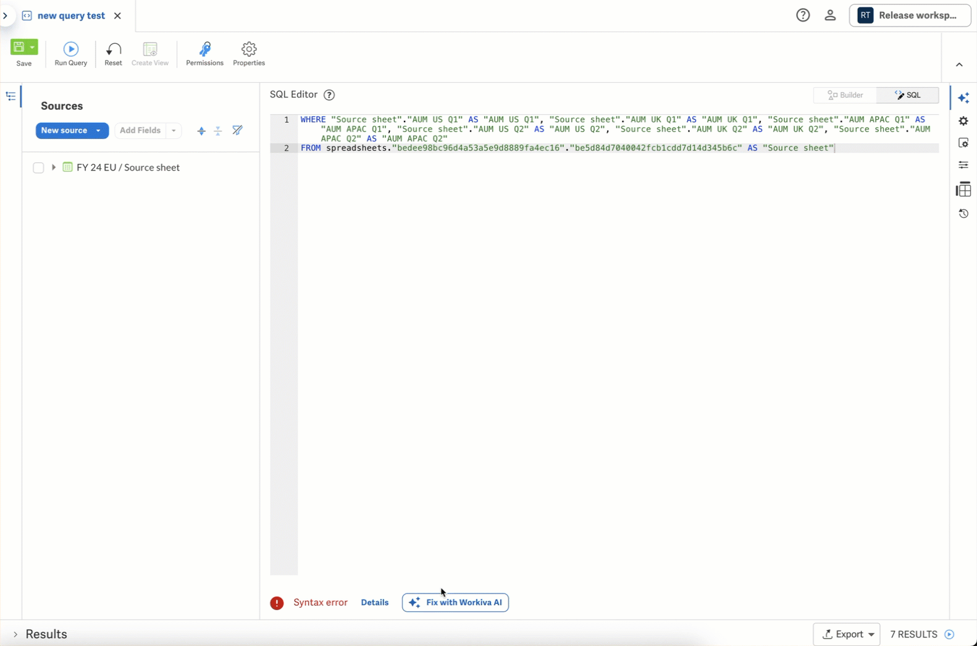Click the play icon next to 7 RESULTS
Viewport: 977px width, 646px height.
click(x=950, y=634)
